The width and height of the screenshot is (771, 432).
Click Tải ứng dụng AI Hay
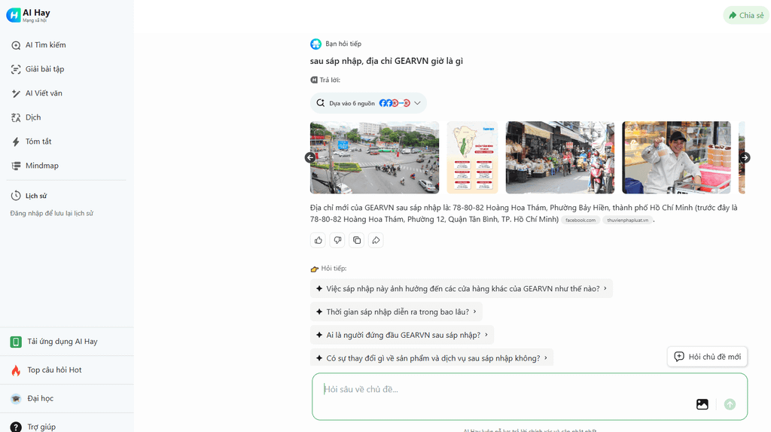[62, 342]
